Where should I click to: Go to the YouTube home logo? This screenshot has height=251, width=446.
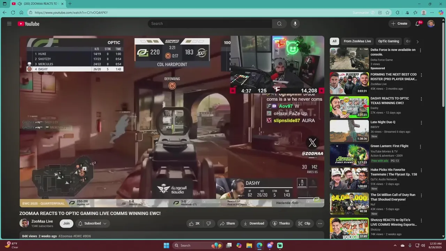[29, 24]
